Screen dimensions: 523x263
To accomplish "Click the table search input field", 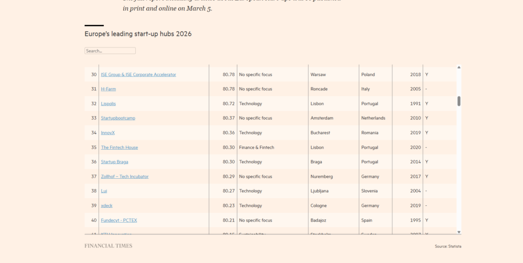I will (110, 51).
